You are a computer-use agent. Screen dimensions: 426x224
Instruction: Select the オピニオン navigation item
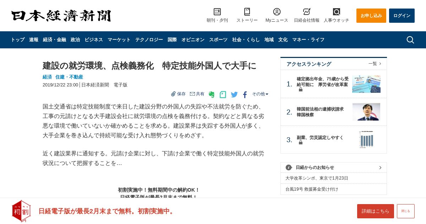coord(193,40)
